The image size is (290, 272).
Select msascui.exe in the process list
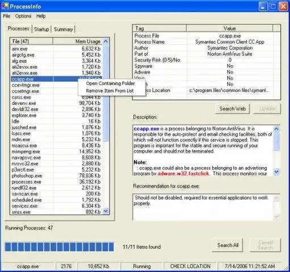(x=56, y=146)
